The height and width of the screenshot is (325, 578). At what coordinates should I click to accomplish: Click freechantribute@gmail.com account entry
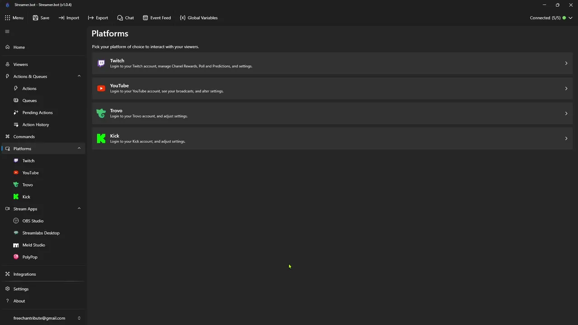click(39, 318)
